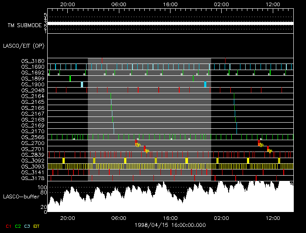Select the OS_2566 row label
Screen dimensions: 306x233
[33, 137]
